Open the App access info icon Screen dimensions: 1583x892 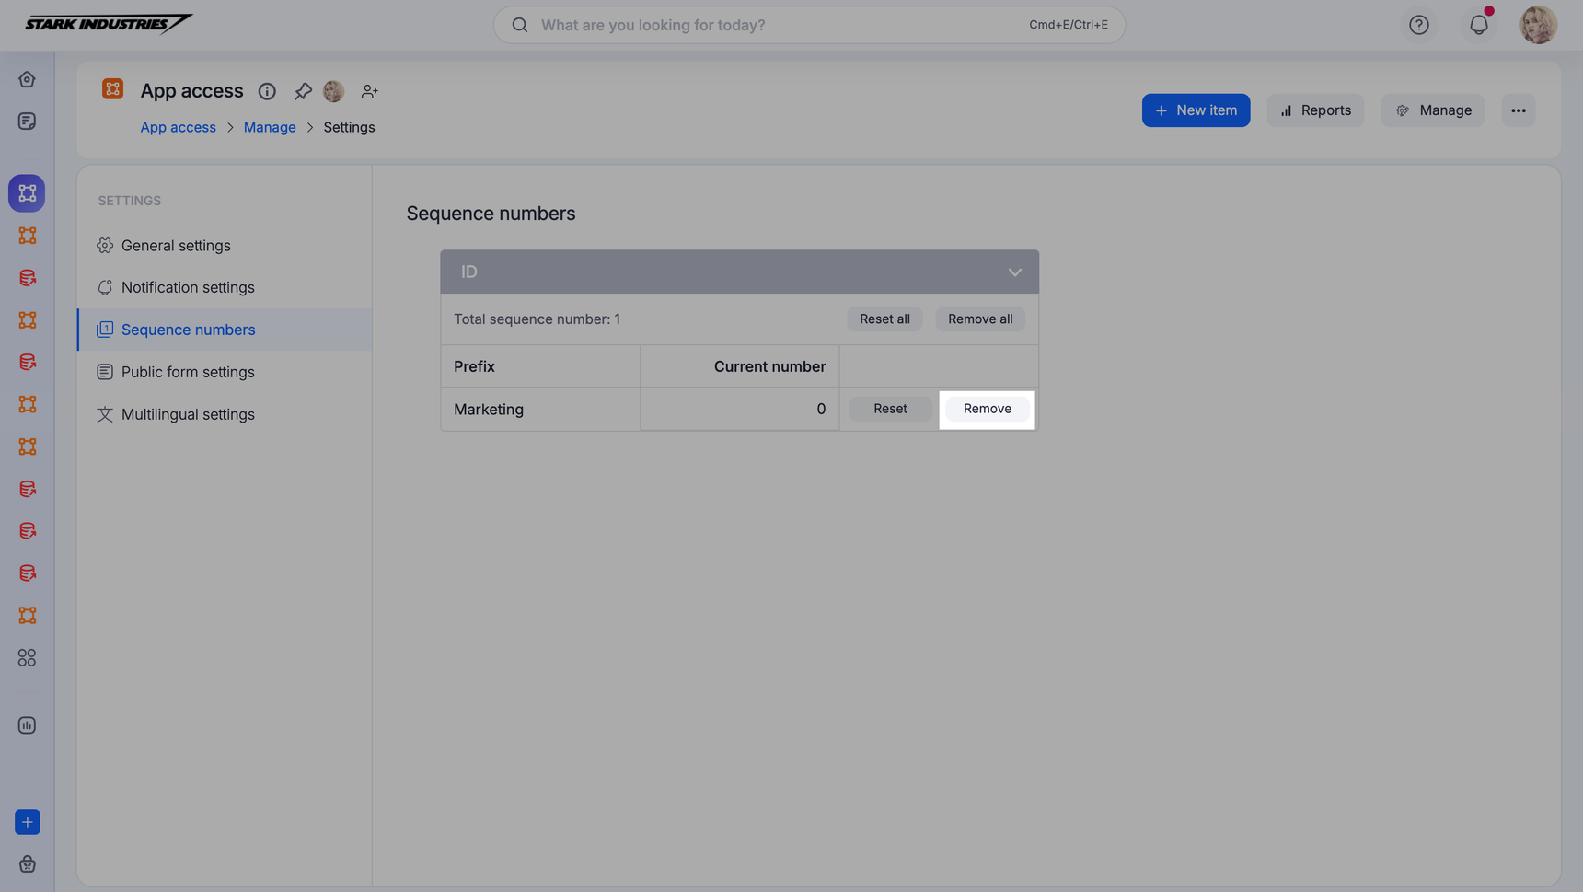tap(267, 91)
